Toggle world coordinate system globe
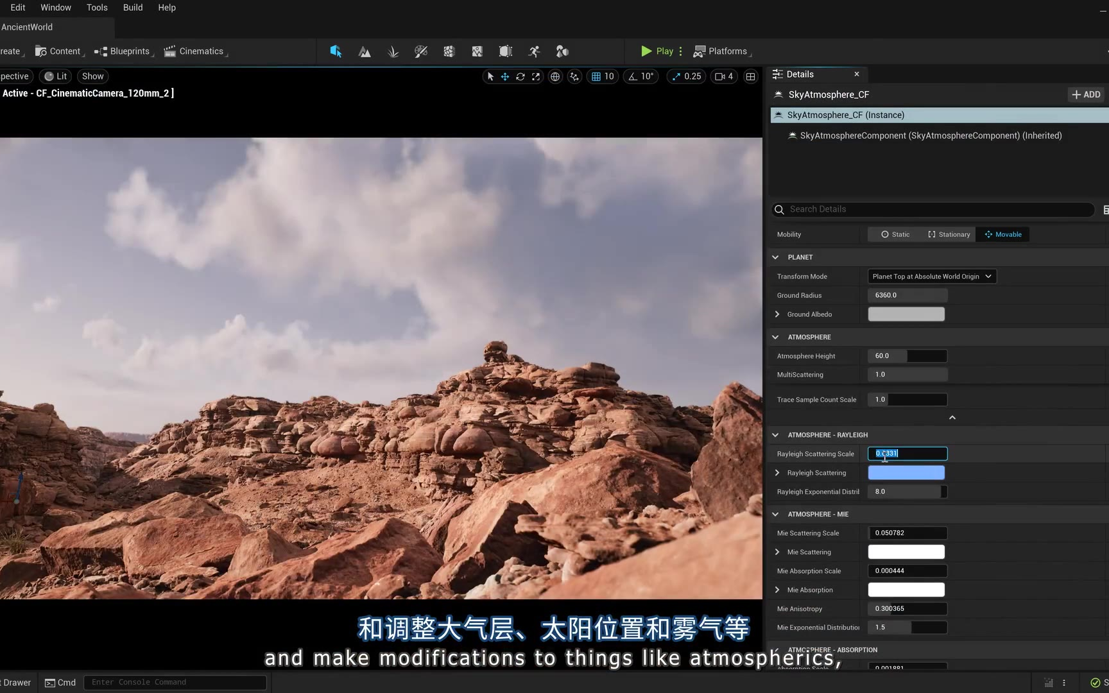1109x693 pixels. [555, 76]
